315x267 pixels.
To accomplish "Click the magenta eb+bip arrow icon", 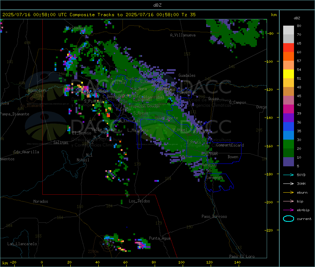I will (x=288, y=210).
